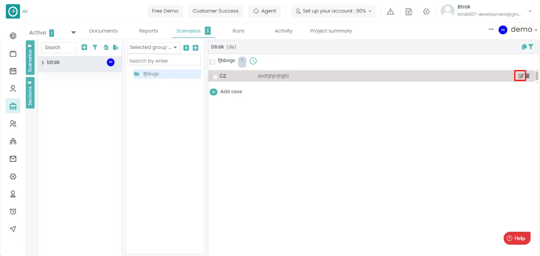The image size is (540, 256).
Task: Click the Search by enter field
Action: pyautogui.click(x=164, y=61)
